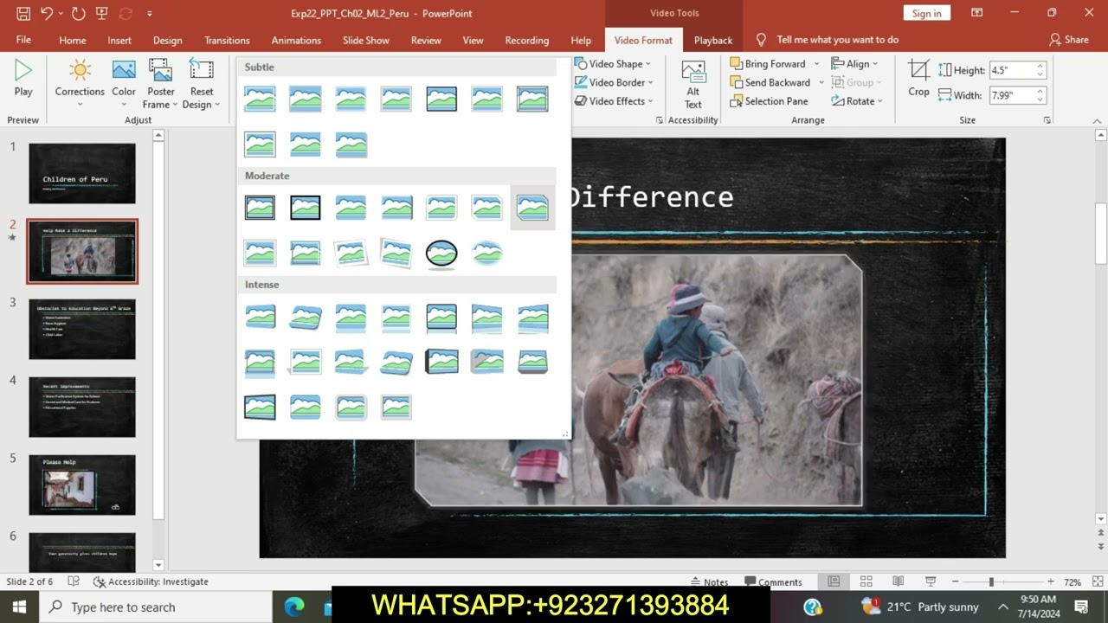The height and width of the screenshot is (623, 1108).
Task: Click Tell me what you want to do
Action: pyautogui.click(x=837, y=40)
